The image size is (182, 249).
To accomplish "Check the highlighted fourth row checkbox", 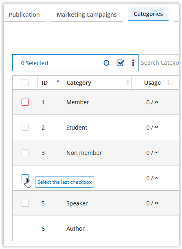I will [25, 178].
